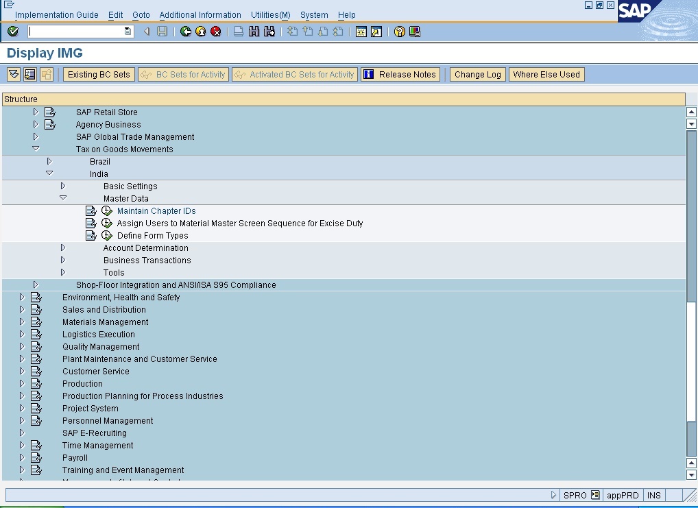This screenshot has width=698, height=508.
Task: Expand the Brazil node
Action: 49,161
